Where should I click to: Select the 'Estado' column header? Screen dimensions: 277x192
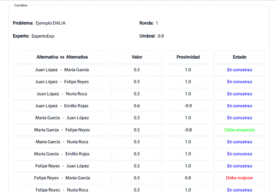(239, 57)
